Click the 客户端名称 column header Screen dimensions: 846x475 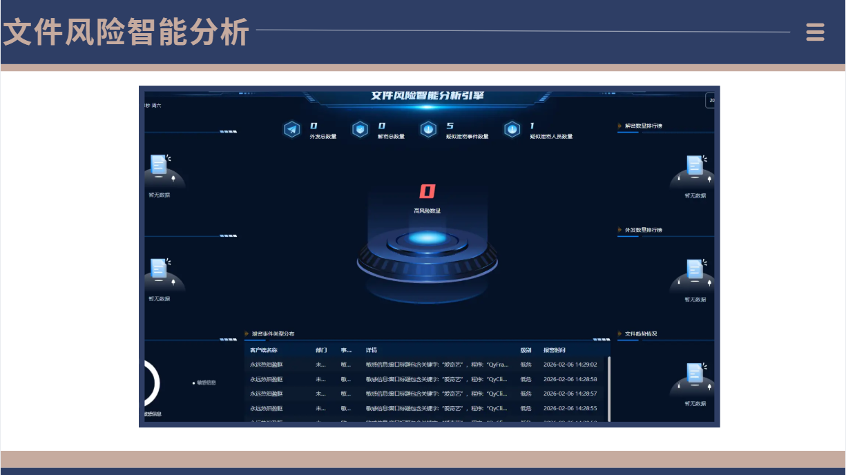(262, 350)
